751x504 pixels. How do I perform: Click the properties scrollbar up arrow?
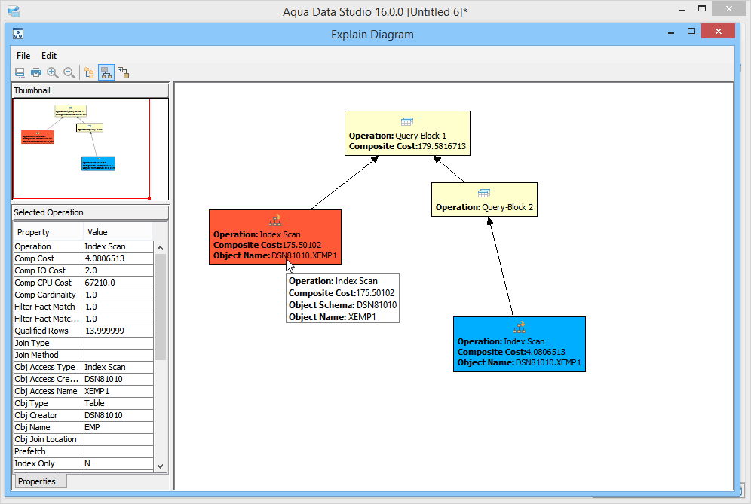tap(160, 247)
